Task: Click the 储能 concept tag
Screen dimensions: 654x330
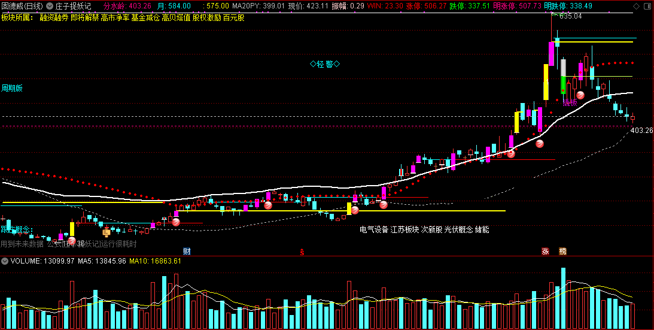Action: (482, 229)
